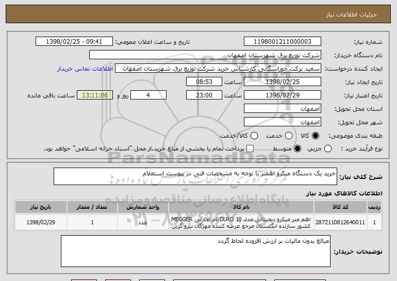Viewport: 397px width, 281px height.
Task: Click the تاریخ نیاز column header
Action: [41, 207]
